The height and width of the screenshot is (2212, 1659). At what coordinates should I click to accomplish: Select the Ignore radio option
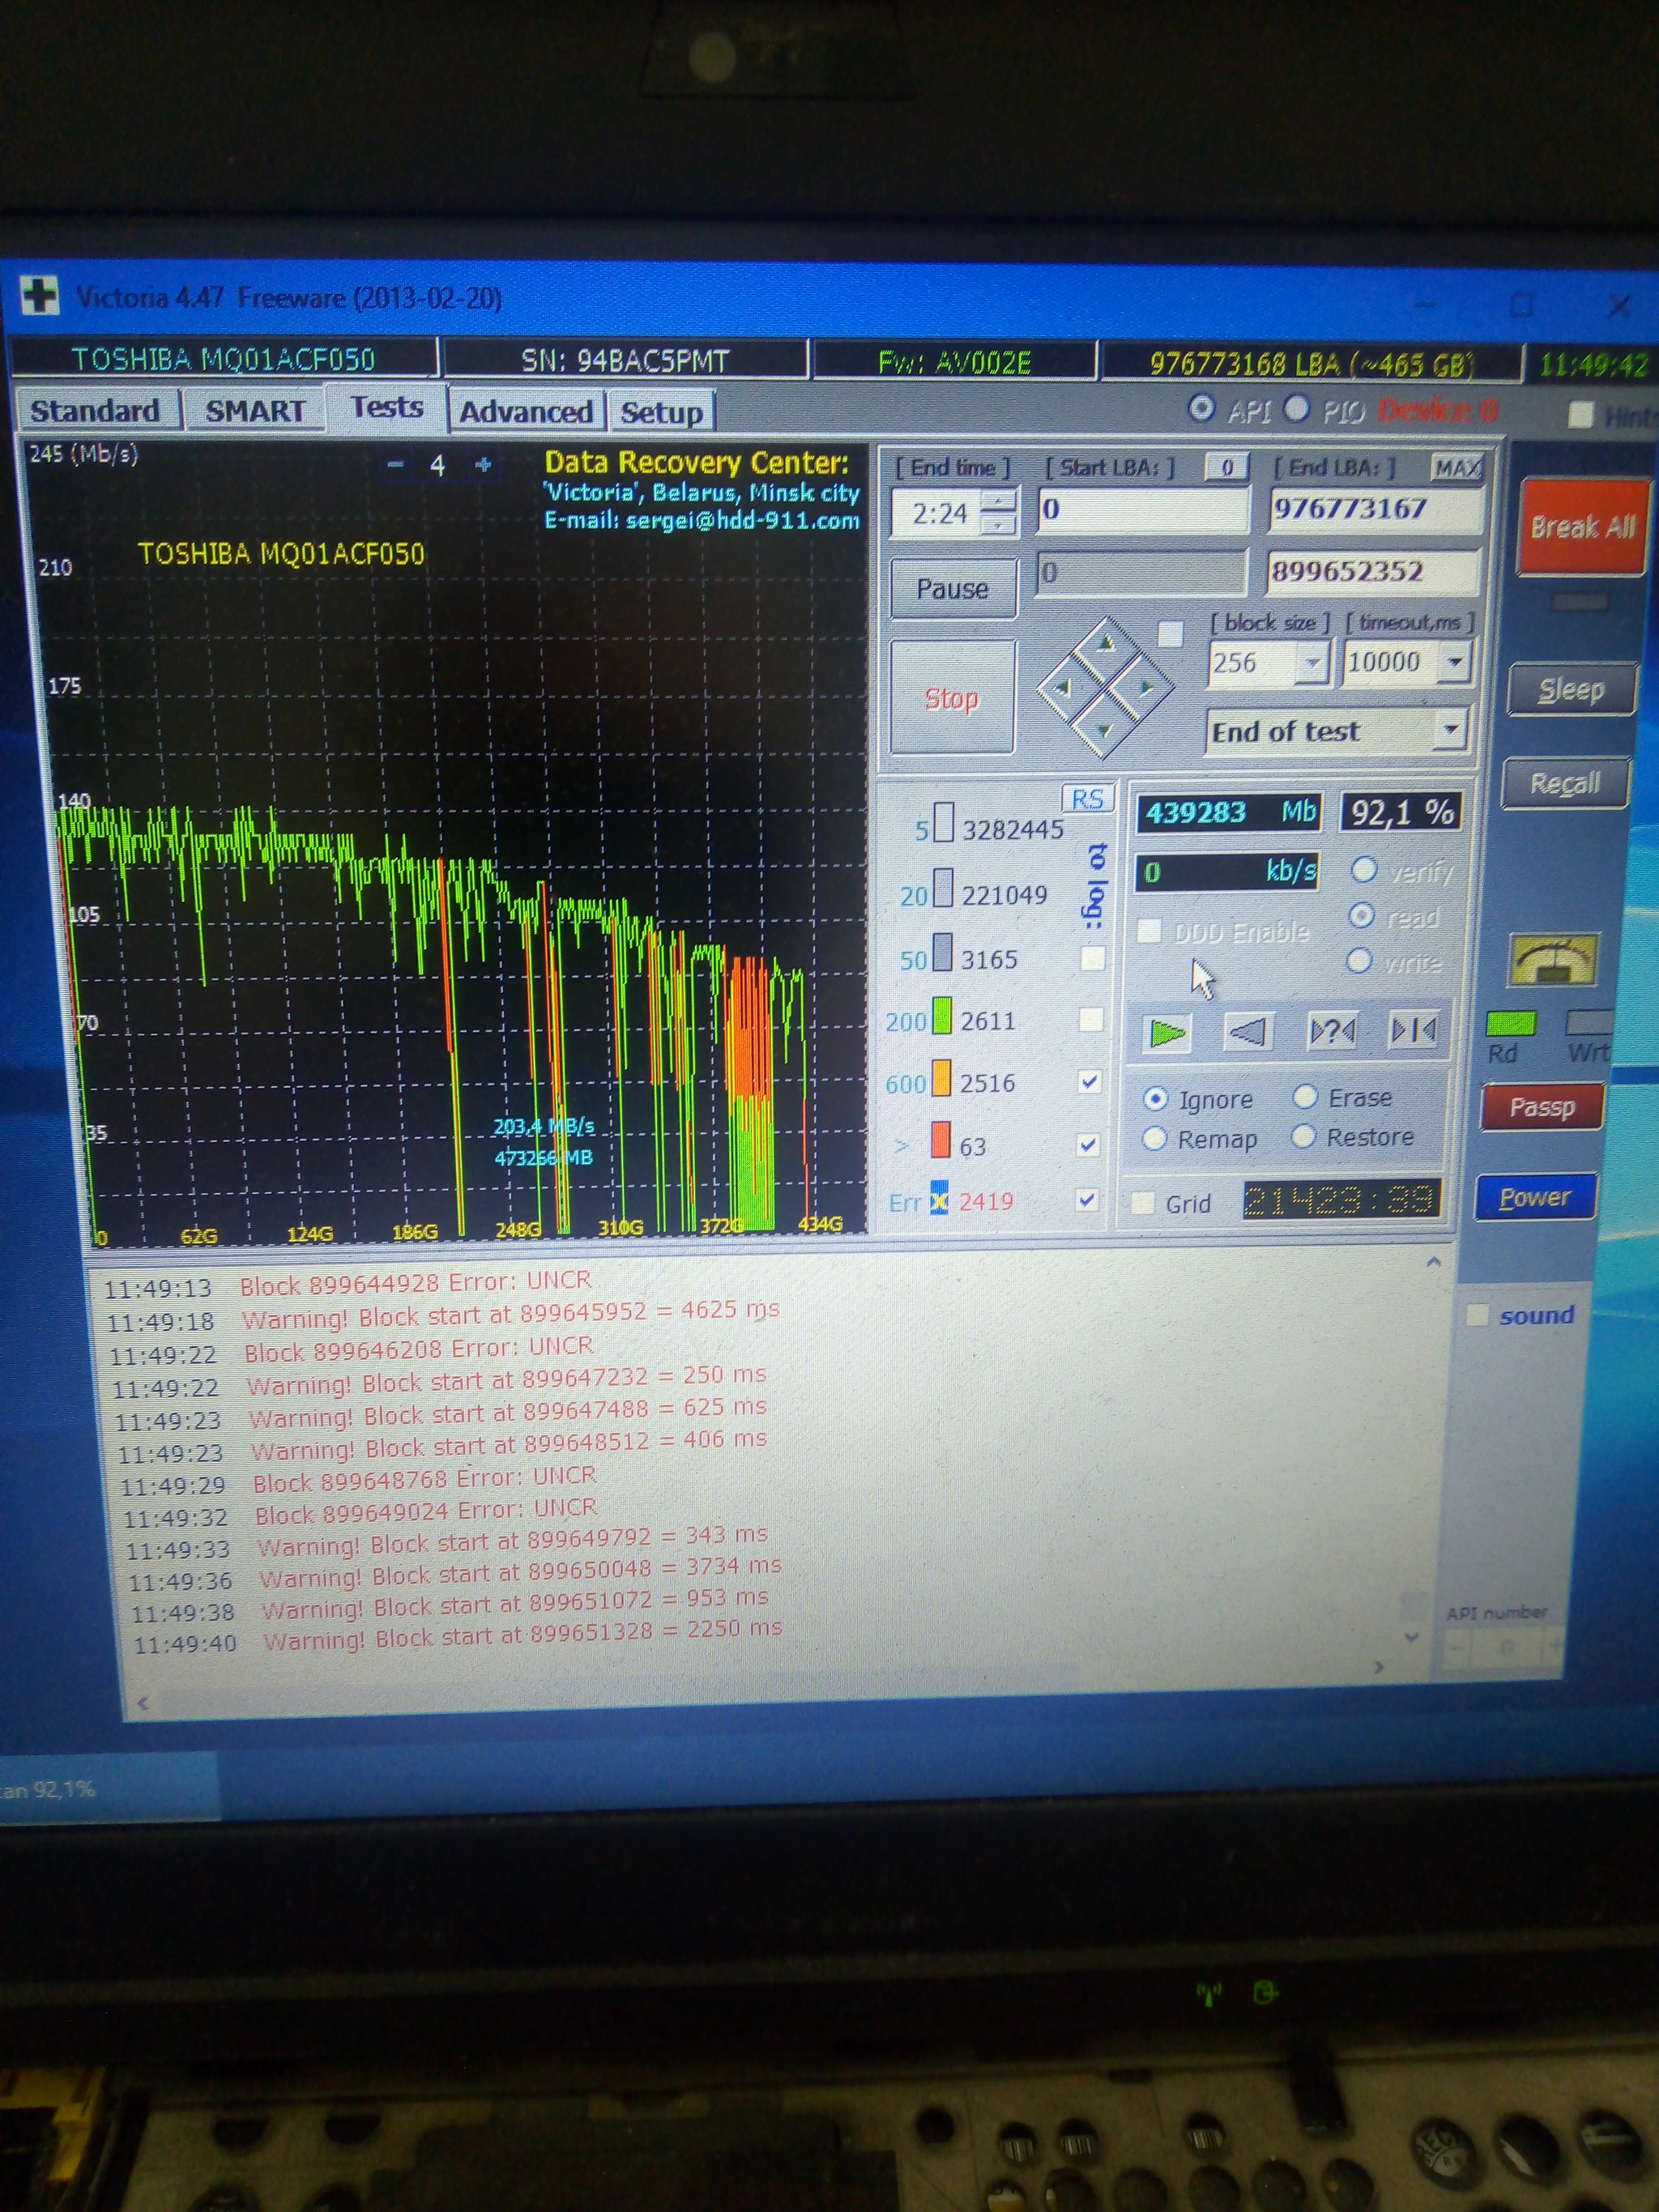[1155, 1100]
